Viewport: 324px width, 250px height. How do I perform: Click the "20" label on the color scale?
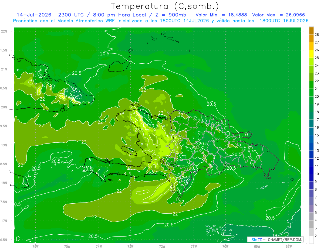pos(317,97)
